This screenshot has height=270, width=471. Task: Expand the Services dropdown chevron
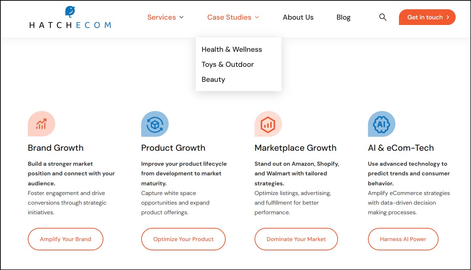(181, 17)
